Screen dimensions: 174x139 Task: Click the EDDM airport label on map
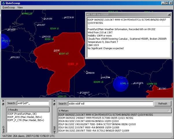coord(99,82)
